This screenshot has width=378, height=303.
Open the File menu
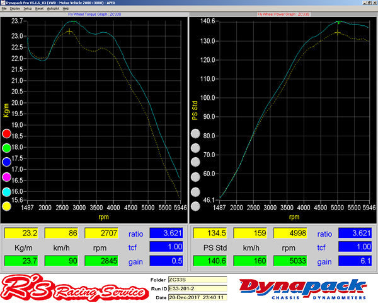click(4, 9)
